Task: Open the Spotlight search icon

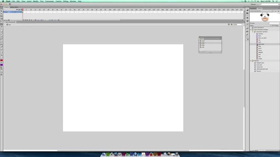Action: click(x=273, y=1)
